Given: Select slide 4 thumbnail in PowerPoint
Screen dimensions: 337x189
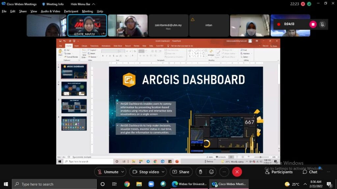Looking at the screenshot, I should click(x=74, y=123).
